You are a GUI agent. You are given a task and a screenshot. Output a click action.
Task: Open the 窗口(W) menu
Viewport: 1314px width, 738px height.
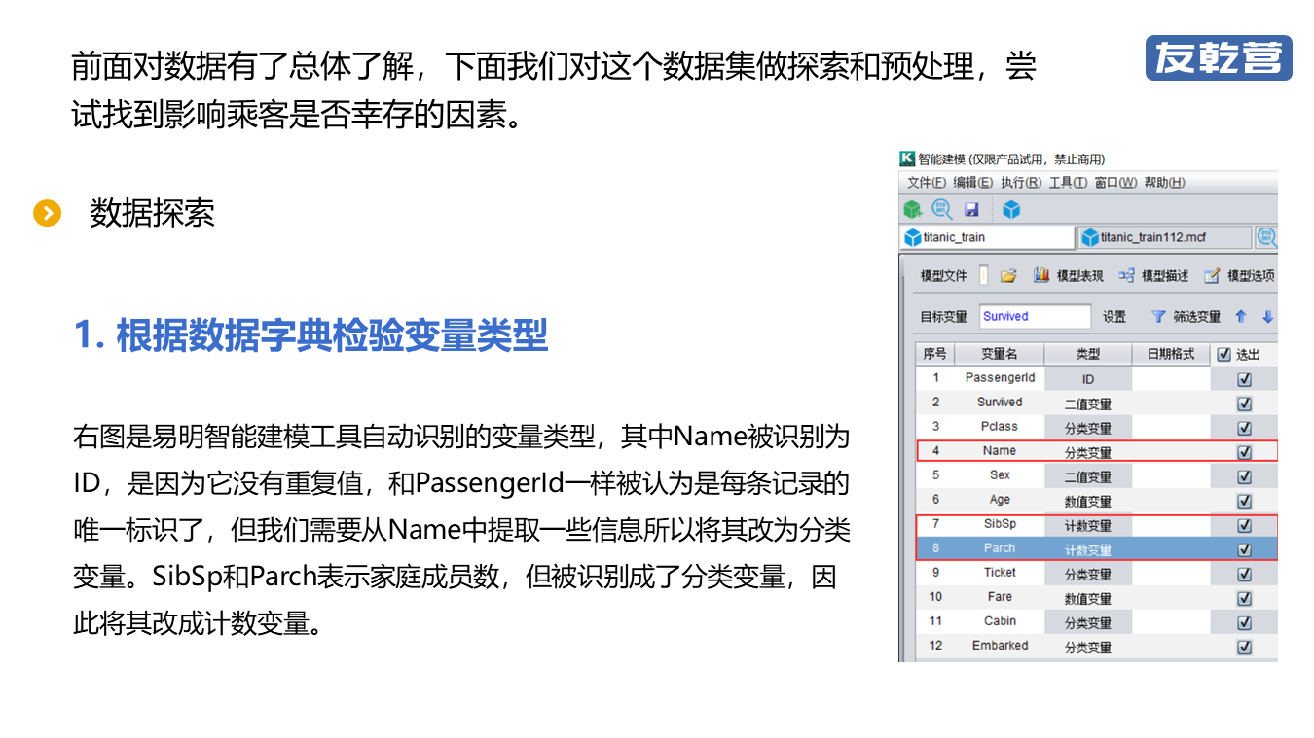coord(1115,183)
